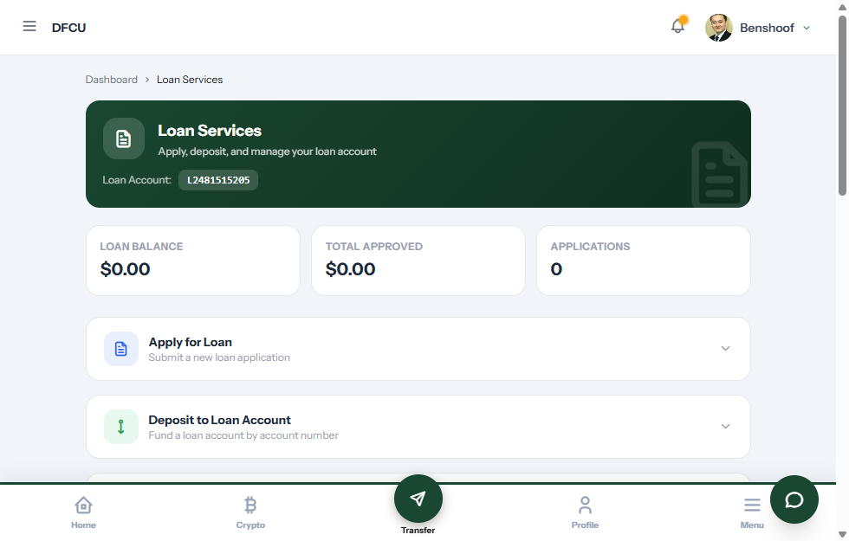Expand the Deposit to Loan Account chevron
849x541 pixels.
click(726, 426)
